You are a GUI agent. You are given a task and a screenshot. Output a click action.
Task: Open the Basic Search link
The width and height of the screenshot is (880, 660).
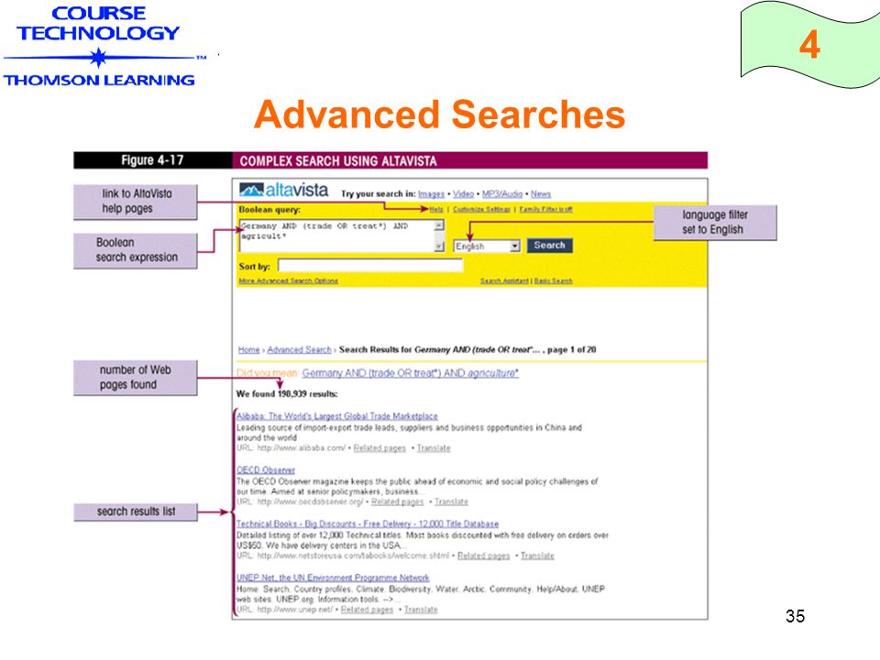(x=553, y=280)
